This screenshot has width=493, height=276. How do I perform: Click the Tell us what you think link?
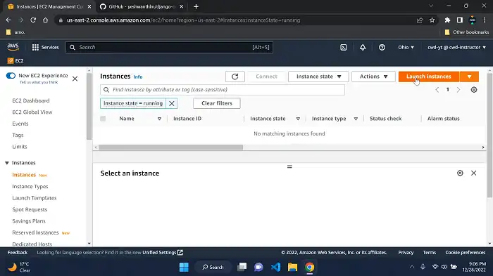(x=39, y=82)
